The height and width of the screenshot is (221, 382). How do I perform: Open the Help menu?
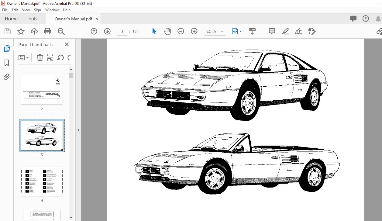click(67, 10)
